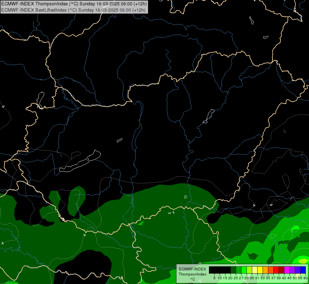Click the legend tick value '31'

[x=257, y=278]
